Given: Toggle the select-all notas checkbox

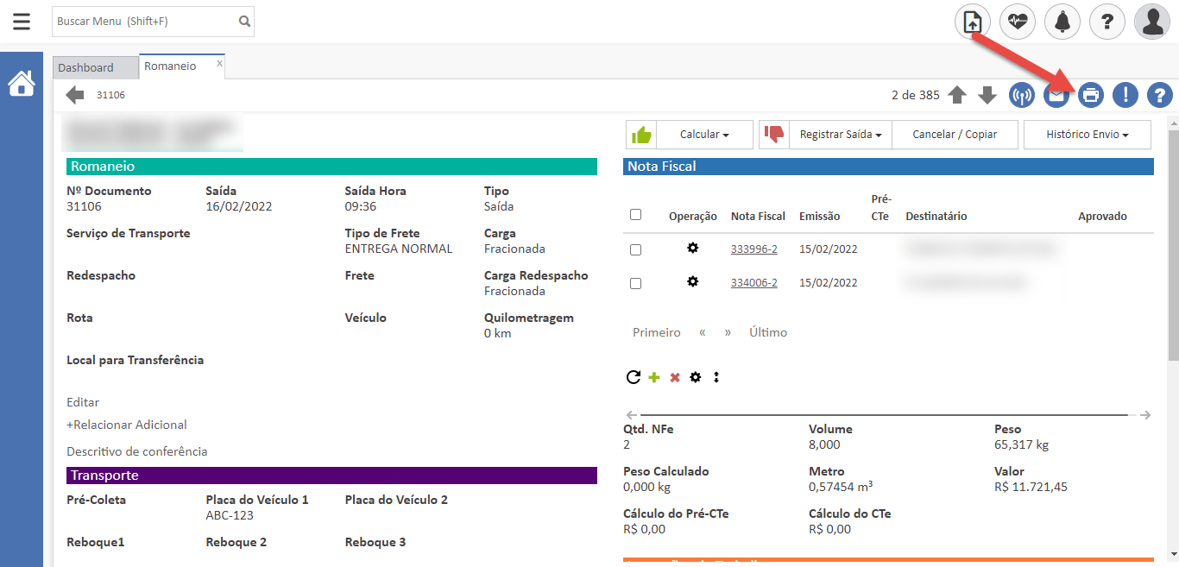Looking at the screenshot, I should [636, 215].
